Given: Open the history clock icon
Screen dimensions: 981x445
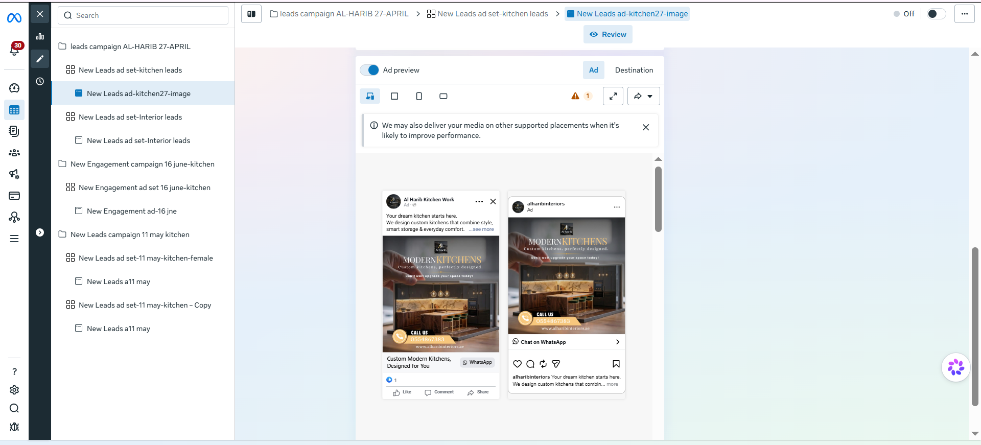Looking at the screenshot, I should click(40, 81).
